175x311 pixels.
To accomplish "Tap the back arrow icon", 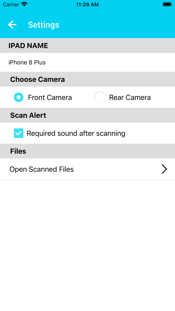I will [x=12, y=25].
